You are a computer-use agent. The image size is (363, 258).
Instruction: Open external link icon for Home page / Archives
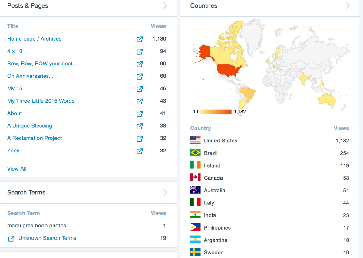pyautogui.click(x=140, y=39)
